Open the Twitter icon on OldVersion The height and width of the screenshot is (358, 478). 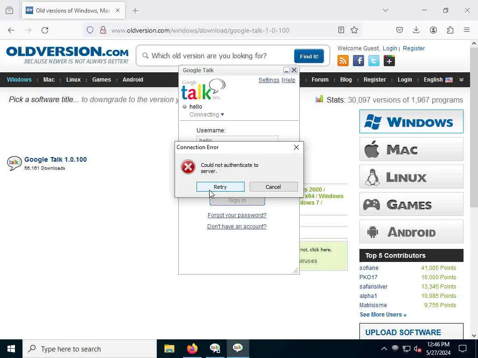coord(374,61)
